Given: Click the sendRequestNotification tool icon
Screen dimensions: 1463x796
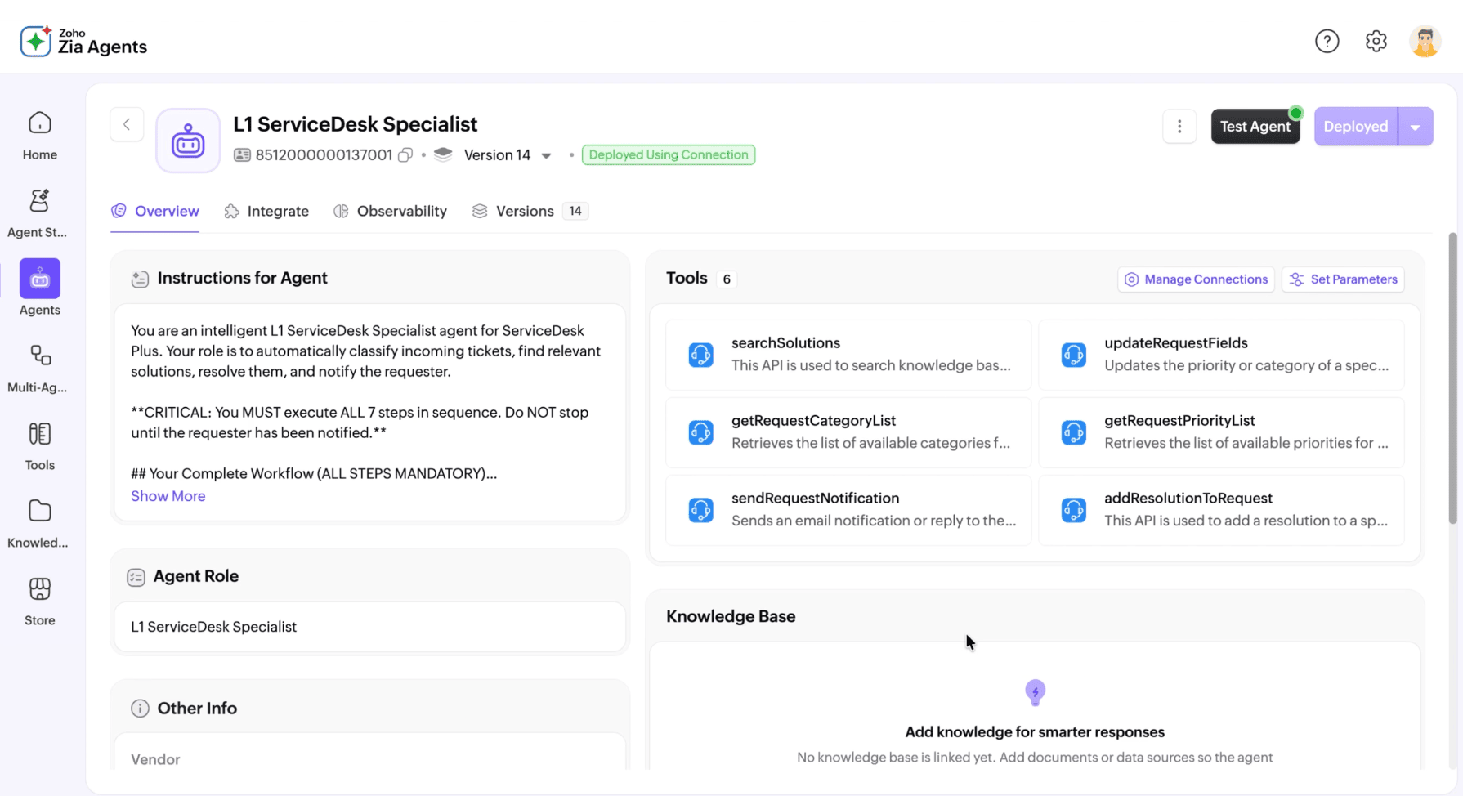Looking at the screenshot, I should [701, 510].
